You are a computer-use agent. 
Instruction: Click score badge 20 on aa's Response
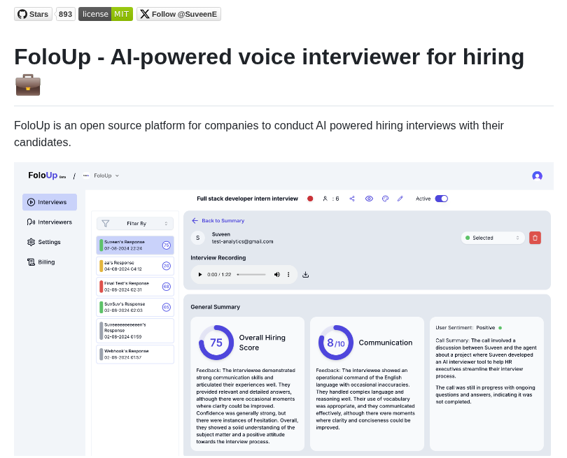click(166, 266)
